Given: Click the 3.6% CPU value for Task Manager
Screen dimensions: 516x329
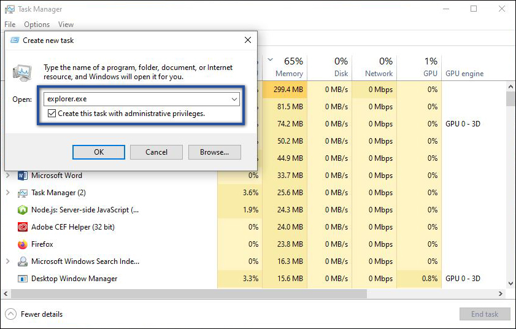Looking at the screenshot, I should (239, 193).
